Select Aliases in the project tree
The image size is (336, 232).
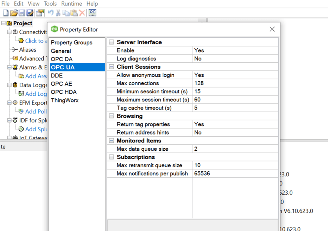point(28,50)
